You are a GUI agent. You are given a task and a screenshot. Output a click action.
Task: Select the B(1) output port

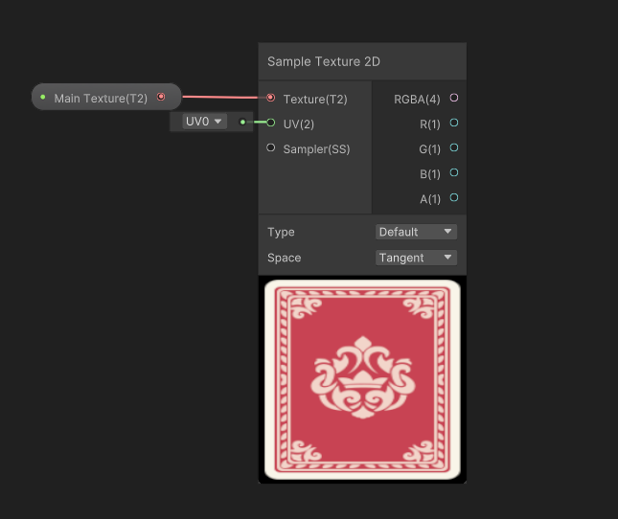click(454, 173)
